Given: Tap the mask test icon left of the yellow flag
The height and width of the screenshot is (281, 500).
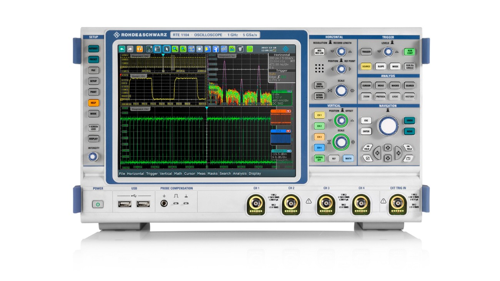Looking at the screenshot, I should click(199, 49).
